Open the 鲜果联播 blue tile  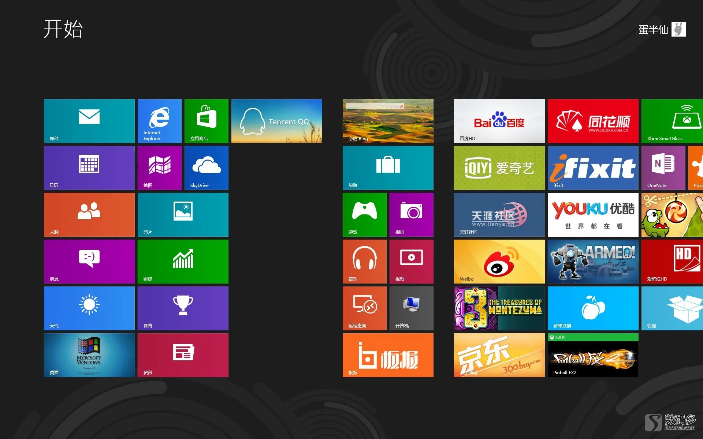tap(593, 308)
